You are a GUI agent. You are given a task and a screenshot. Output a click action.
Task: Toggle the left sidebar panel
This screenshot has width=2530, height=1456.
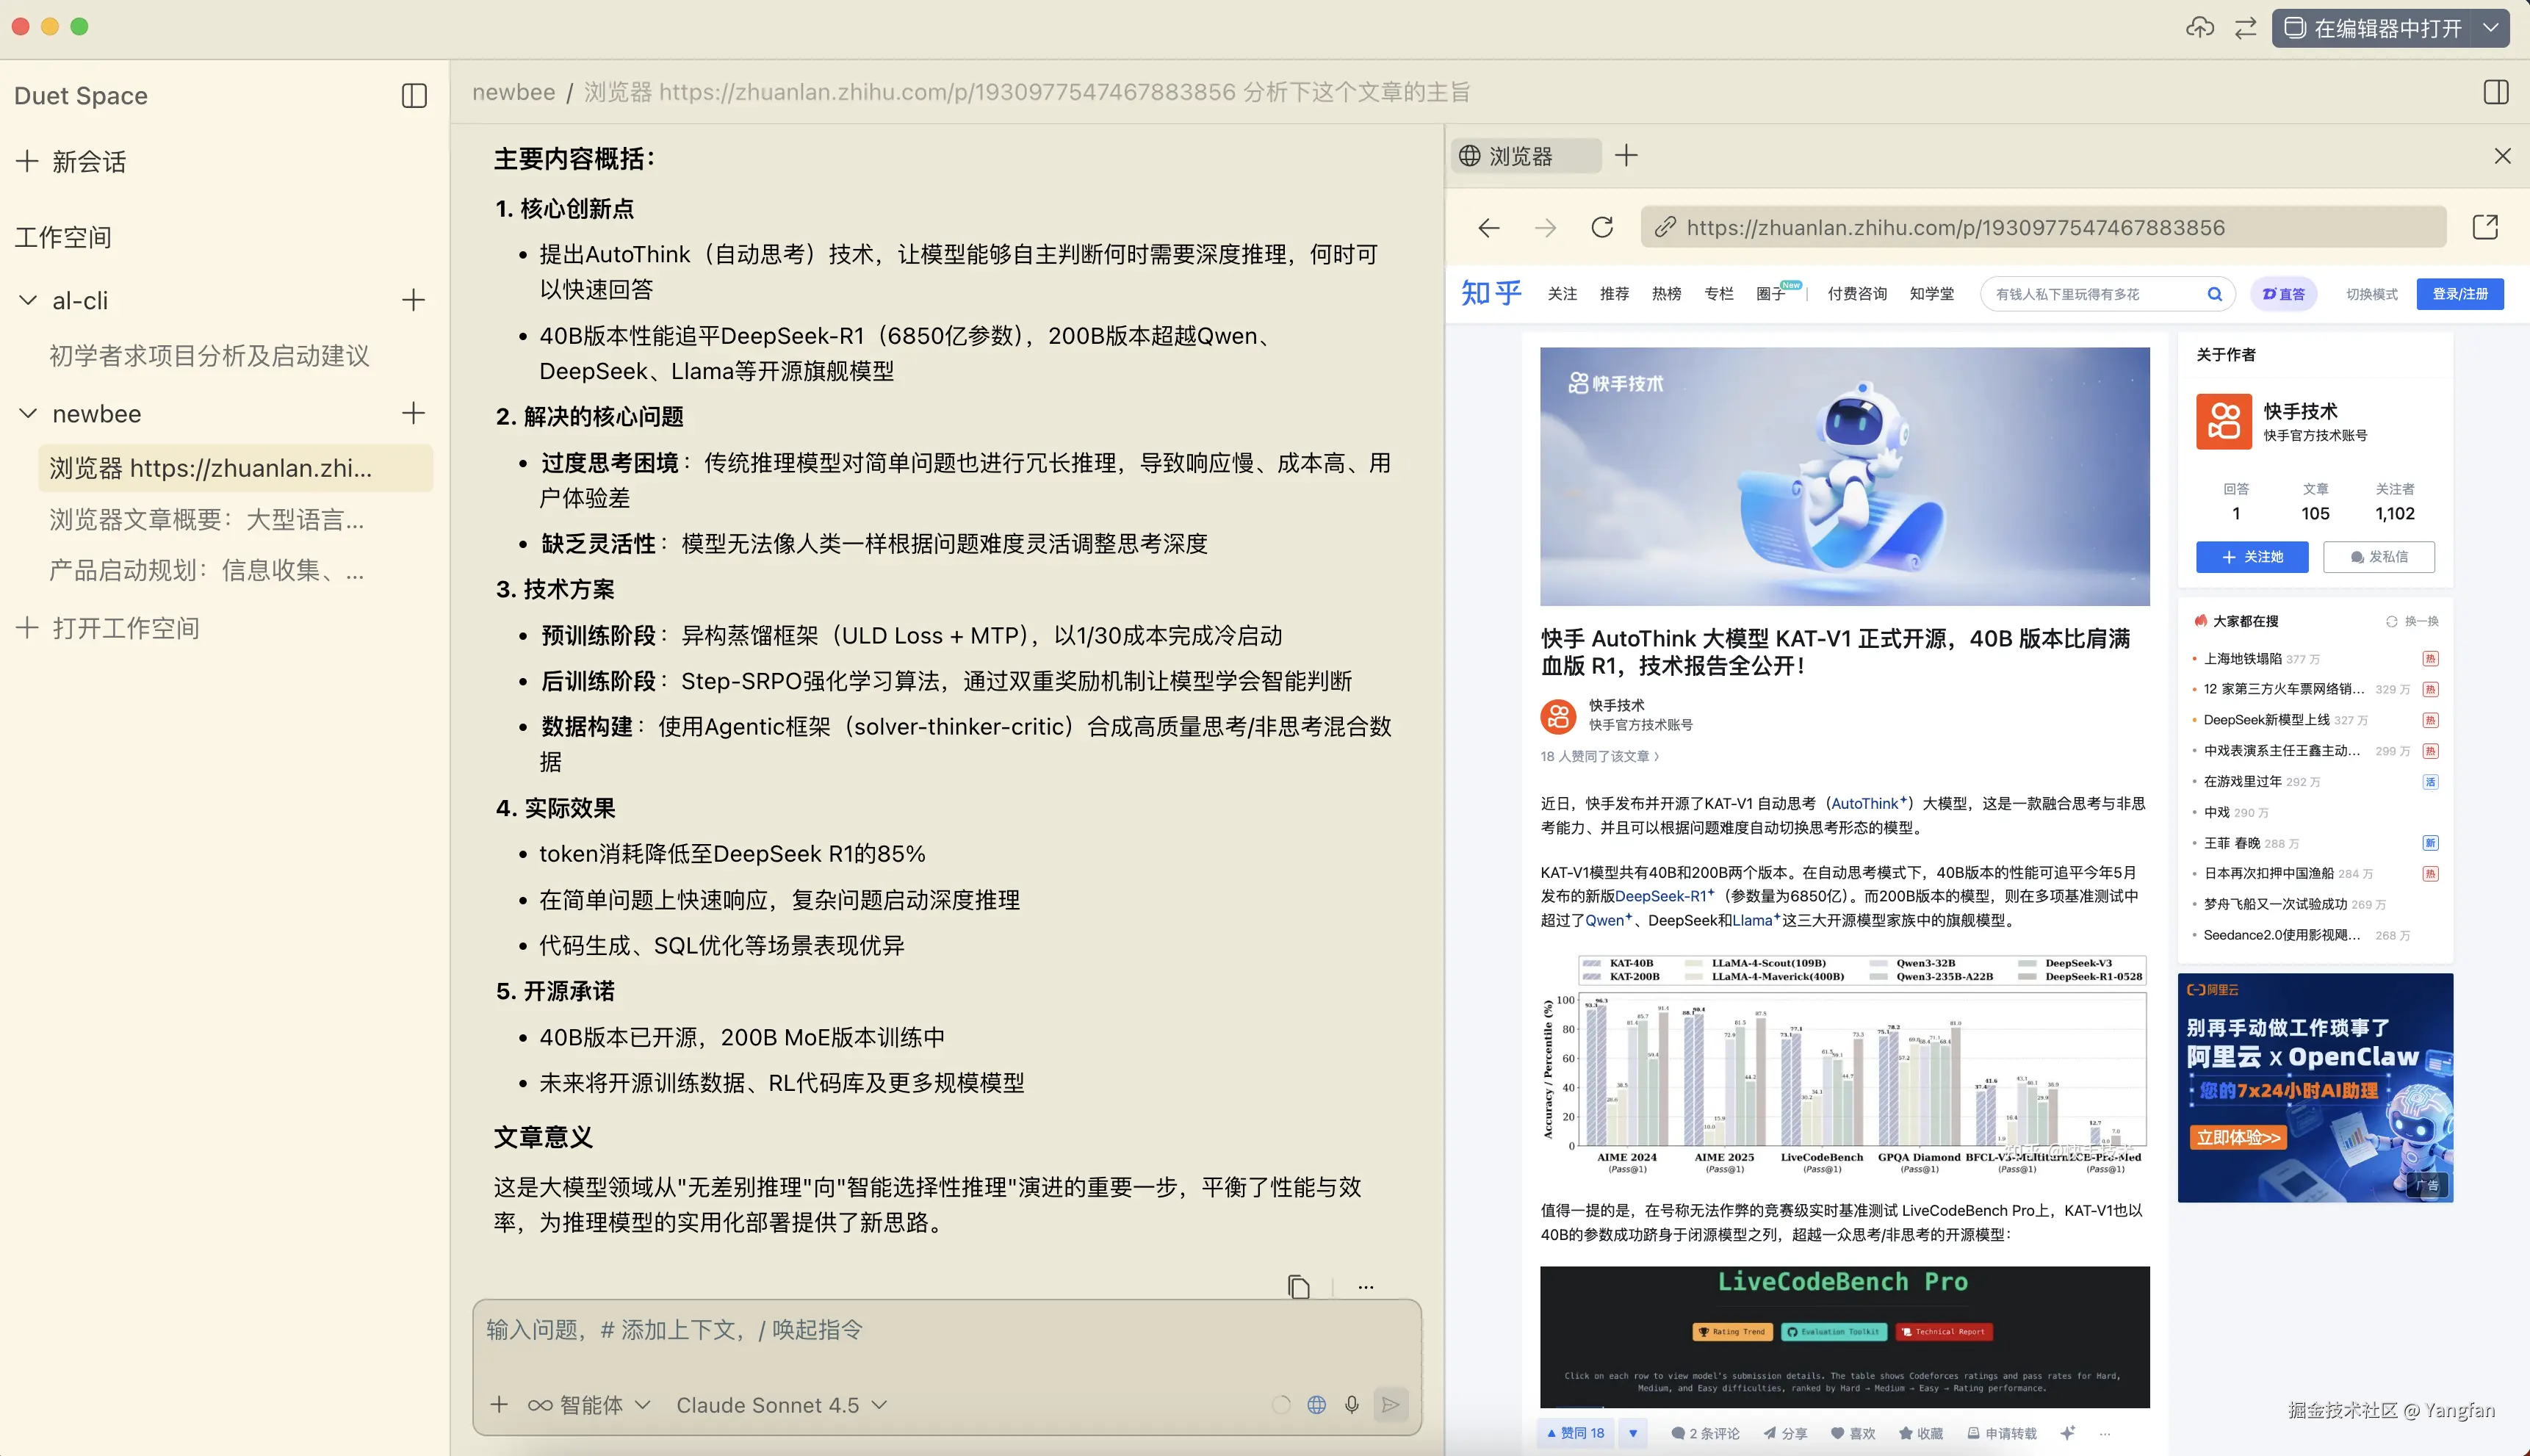coord(414,96)
